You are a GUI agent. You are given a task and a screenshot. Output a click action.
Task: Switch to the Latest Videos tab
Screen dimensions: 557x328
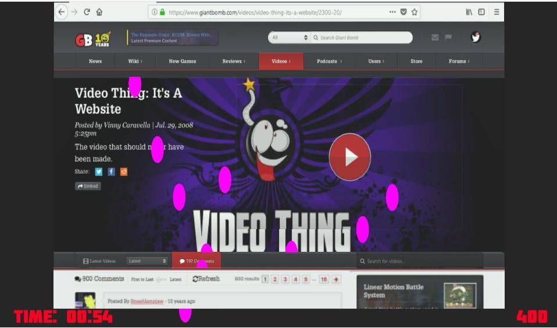[x=99, y=261]
